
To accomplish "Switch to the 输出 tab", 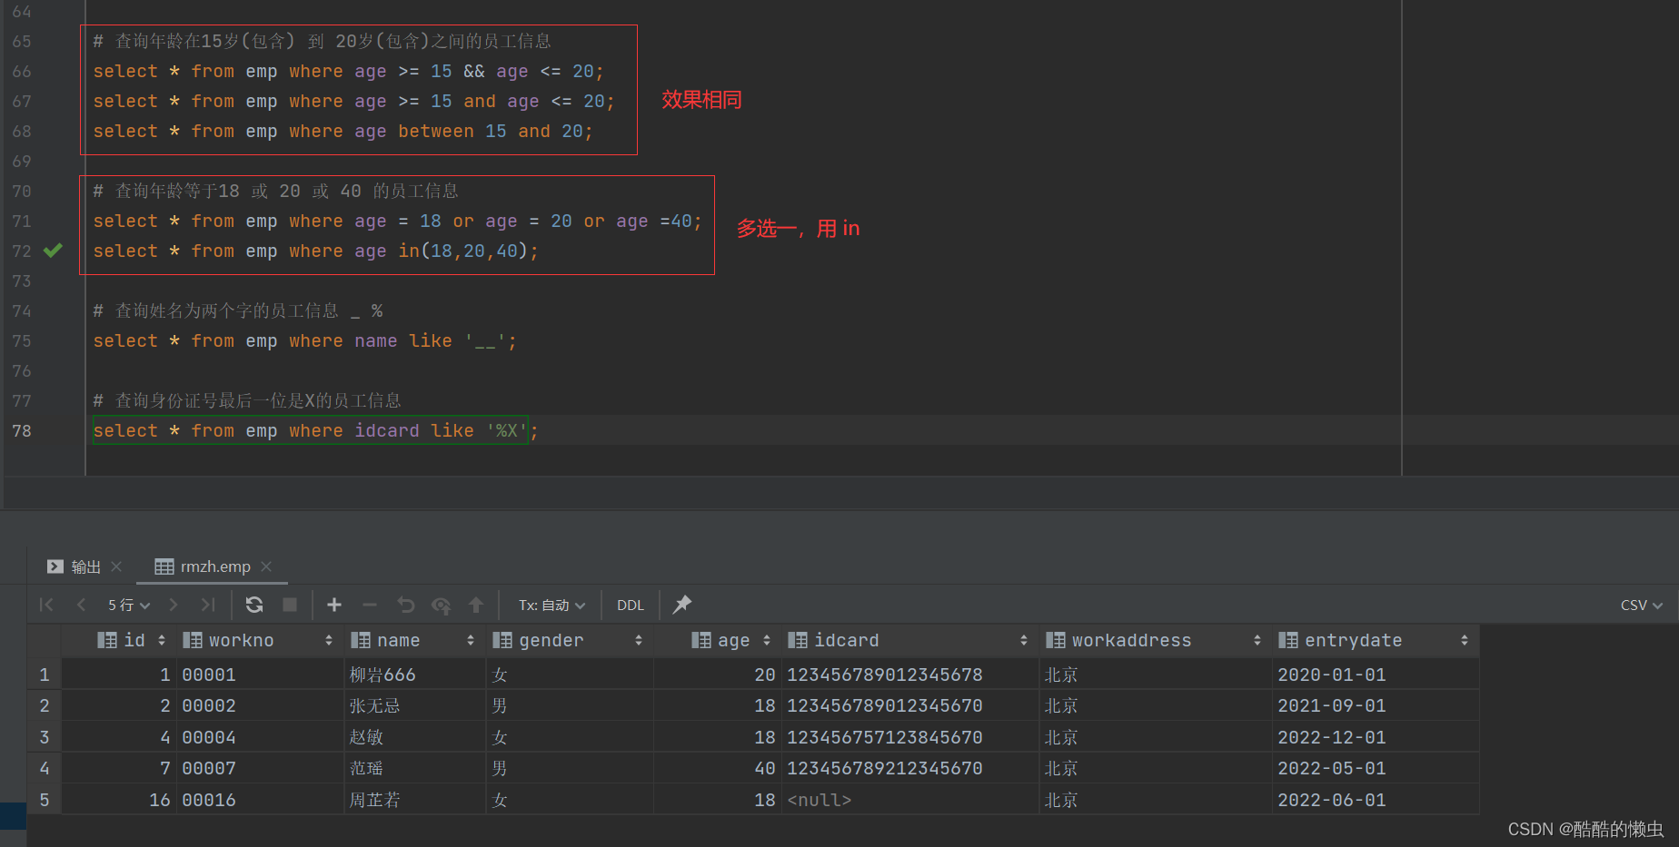I will (x=75, y=566).
